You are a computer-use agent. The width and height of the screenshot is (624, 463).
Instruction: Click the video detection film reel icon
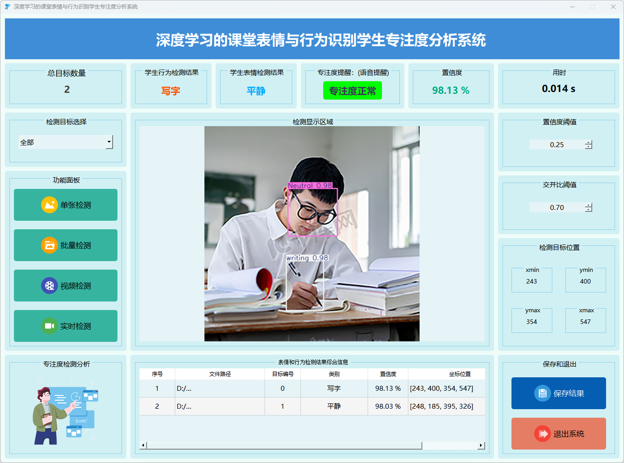[49, 286]
